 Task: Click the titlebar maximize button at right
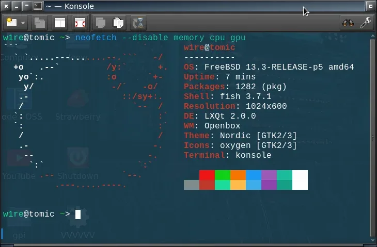(370, 6)
